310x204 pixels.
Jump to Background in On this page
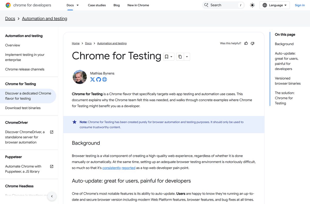[x=284, y=44]
